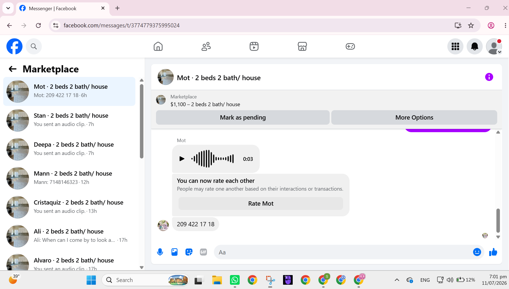Open the Facebook menu grid icon
The height and width of the screenshot is (289, 509).
[455, 46]
